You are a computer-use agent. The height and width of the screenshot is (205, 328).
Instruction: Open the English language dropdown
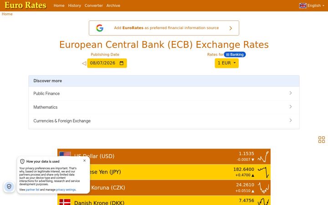(x=312, y=5)
